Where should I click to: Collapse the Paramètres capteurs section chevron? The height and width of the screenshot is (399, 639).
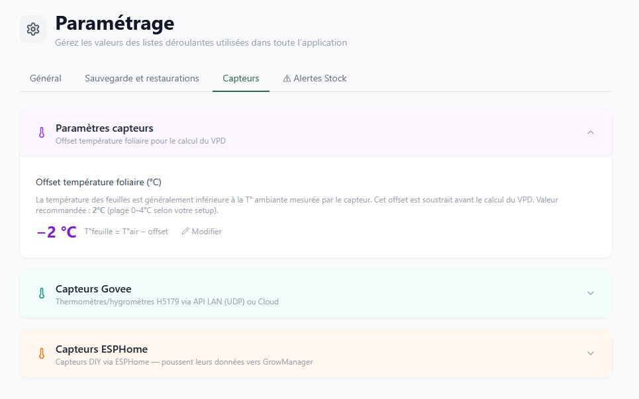click(x=591, y=132)
